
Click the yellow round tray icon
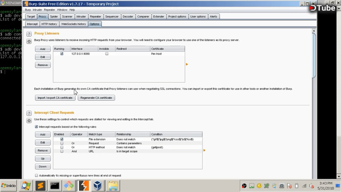[259, 186]
